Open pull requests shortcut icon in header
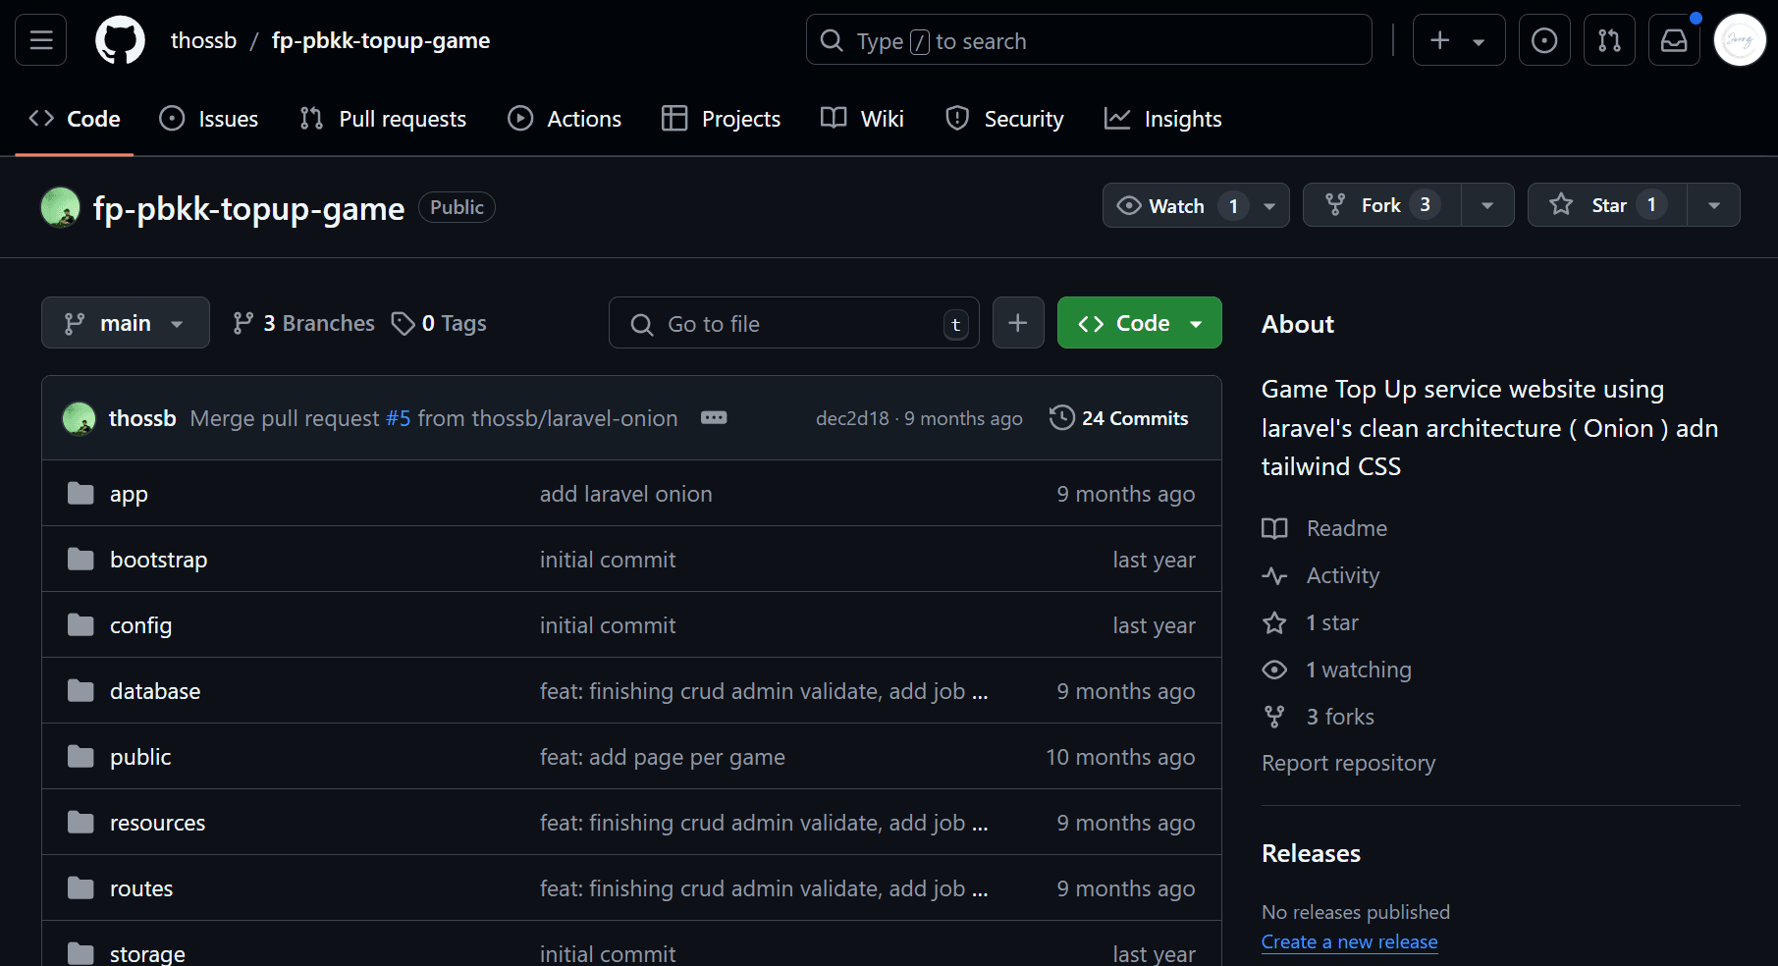This screenshot has height=966, width=1778. point(1609,40)
